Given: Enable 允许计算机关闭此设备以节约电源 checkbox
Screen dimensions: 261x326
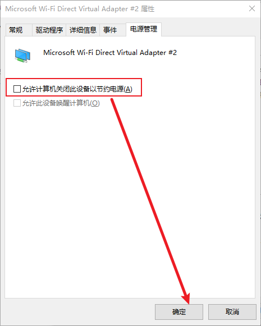Looking at the screenshot, I should (17, 89).
